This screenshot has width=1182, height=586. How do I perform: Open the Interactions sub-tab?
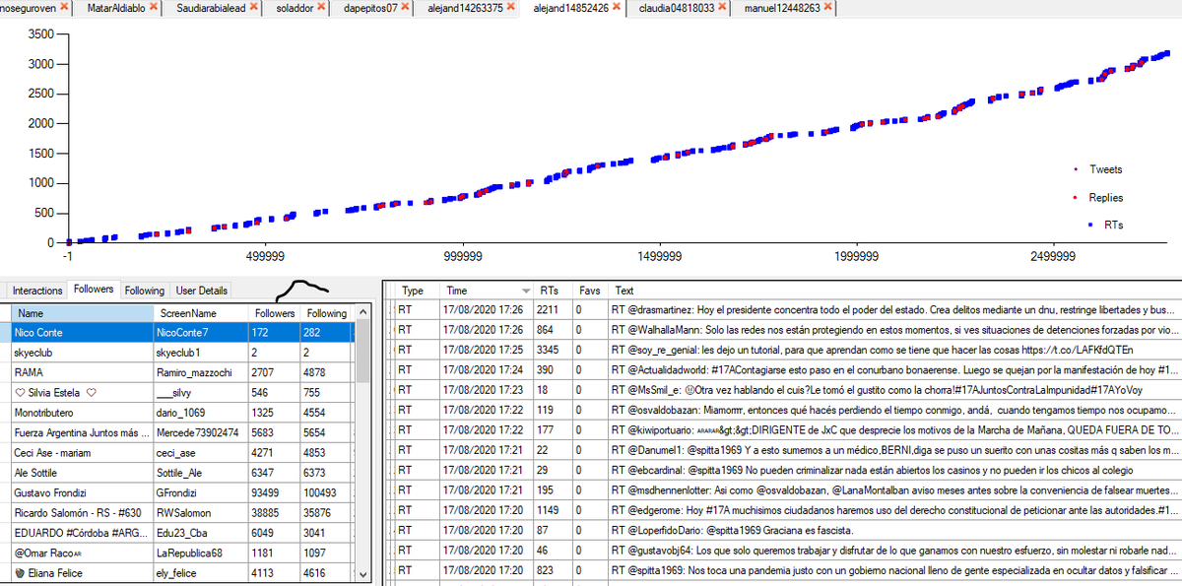(37, 291)
